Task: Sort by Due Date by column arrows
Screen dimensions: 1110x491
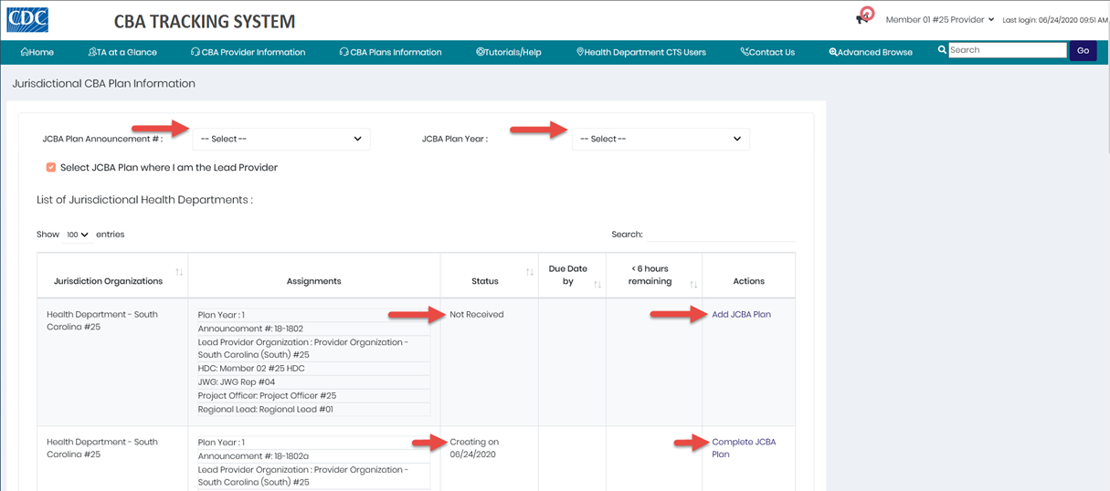Action: tap(597, 285)
